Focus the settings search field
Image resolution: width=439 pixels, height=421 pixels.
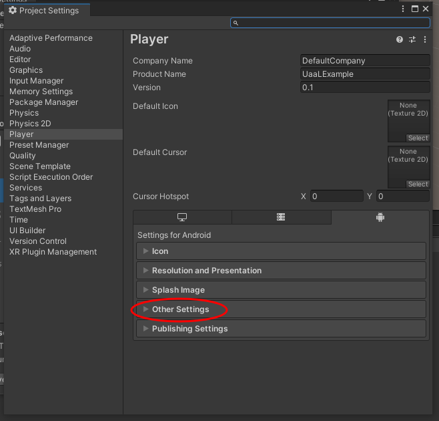[x=330, y=23]
